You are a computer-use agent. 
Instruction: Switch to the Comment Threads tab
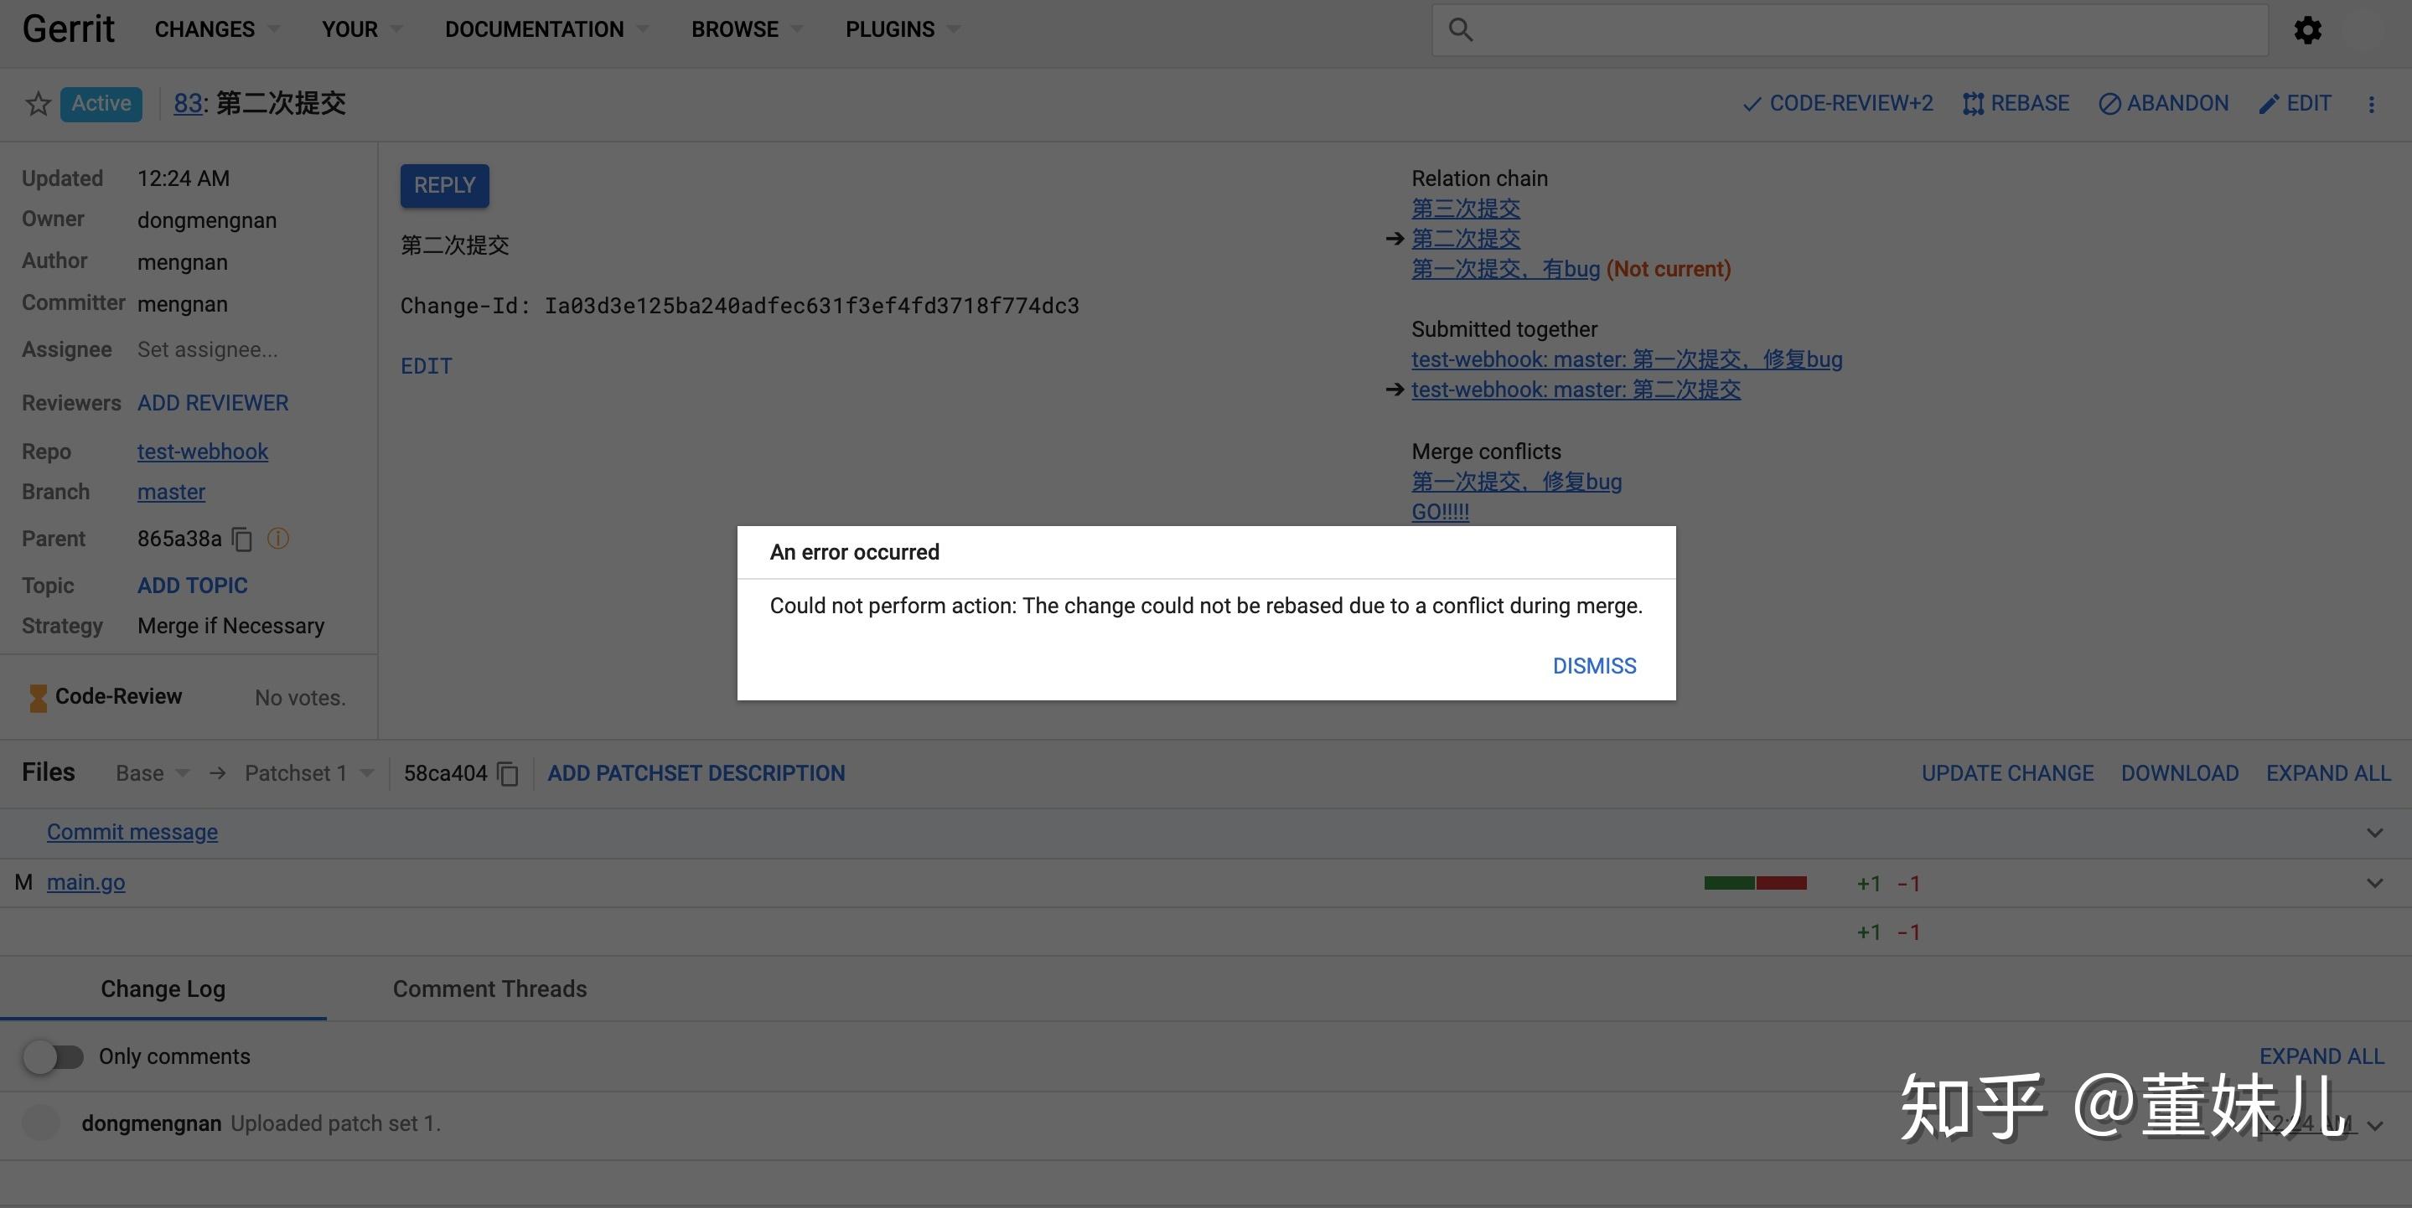pyautogui.click(x=489, y=989)
